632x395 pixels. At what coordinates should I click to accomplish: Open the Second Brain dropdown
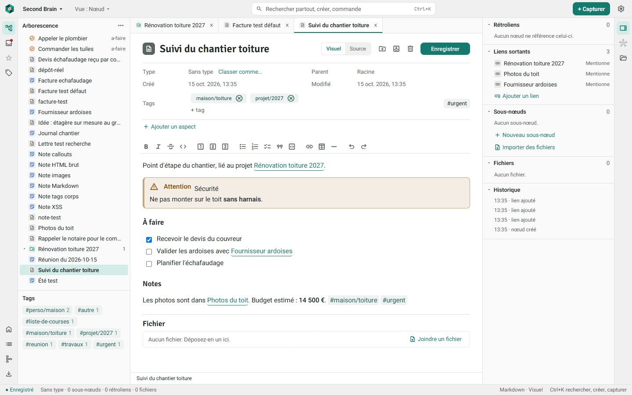[x=43, y=9]
